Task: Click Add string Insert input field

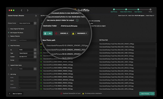Action: tap(28, 84)
